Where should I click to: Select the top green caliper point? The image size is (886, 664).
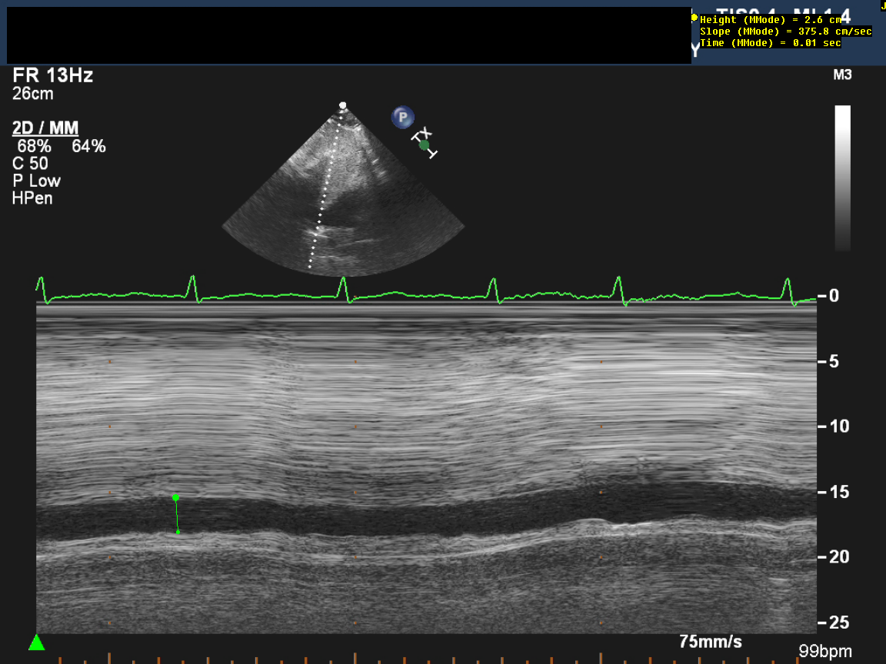point(175,498)
